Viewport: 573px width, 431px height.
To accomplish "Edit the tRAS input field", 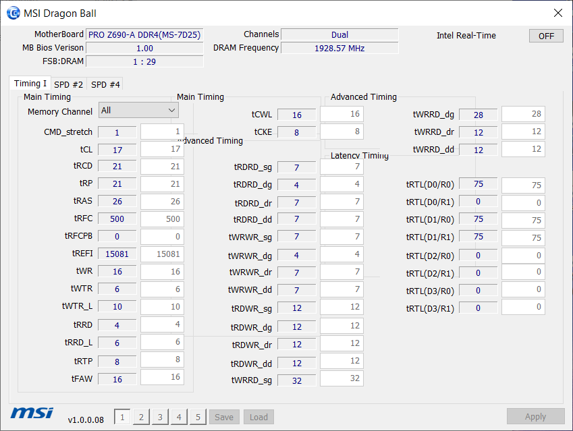I will coord(162,202).
